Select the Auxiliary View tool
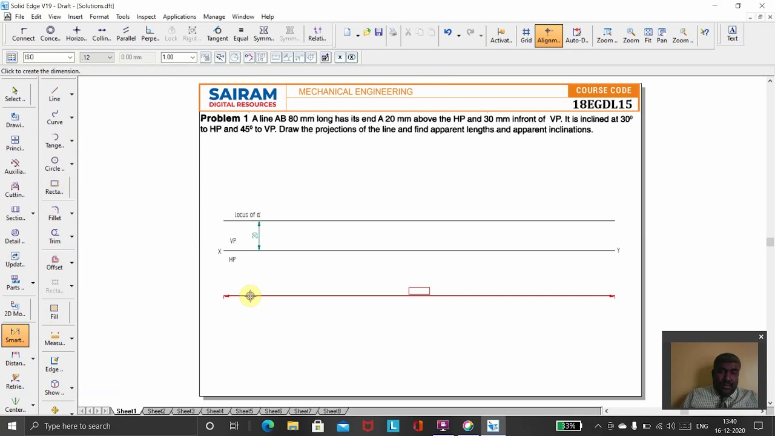775x436 pixels. pos(15,167)
